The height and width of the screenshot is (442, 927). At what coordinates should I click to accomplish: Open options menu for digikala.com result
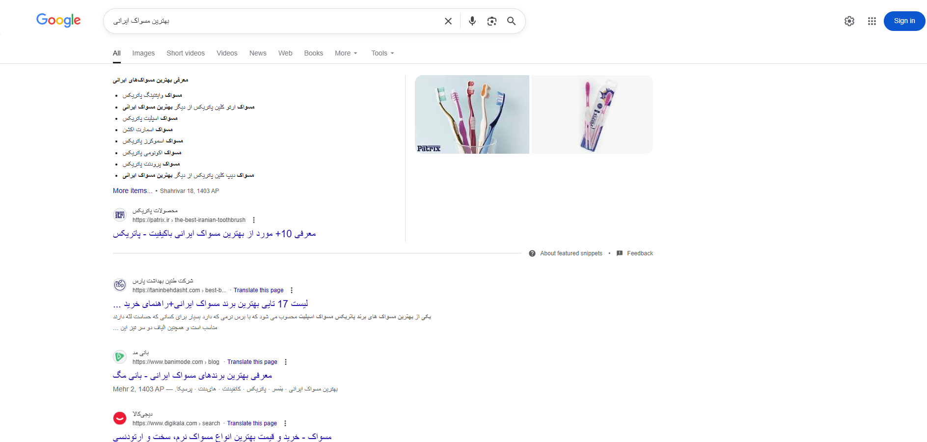coord(285,423)
